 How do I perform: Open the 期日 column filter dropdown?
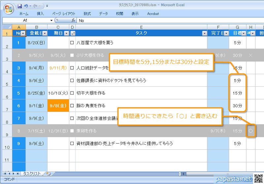(x=66, y=33)
